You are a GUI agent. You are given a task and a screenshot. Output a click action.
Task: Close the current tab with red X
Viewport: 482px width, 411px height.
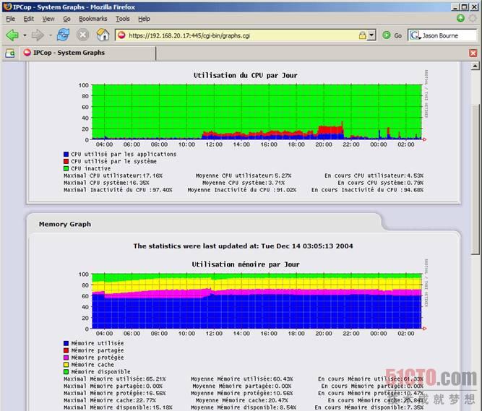tap(473, 53)
